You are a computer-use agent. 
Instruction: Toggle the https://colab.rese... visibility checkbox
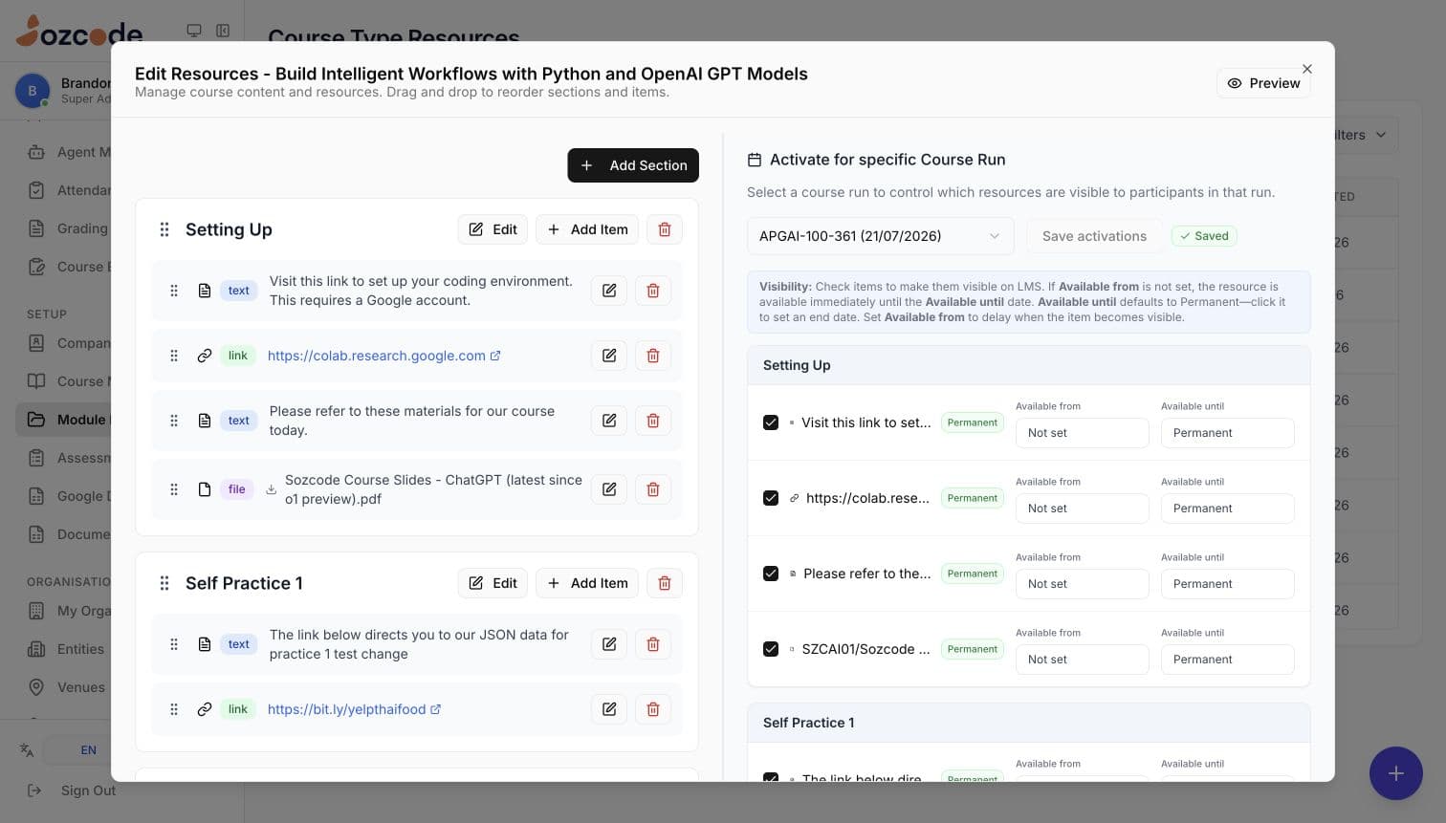point(771,498)
